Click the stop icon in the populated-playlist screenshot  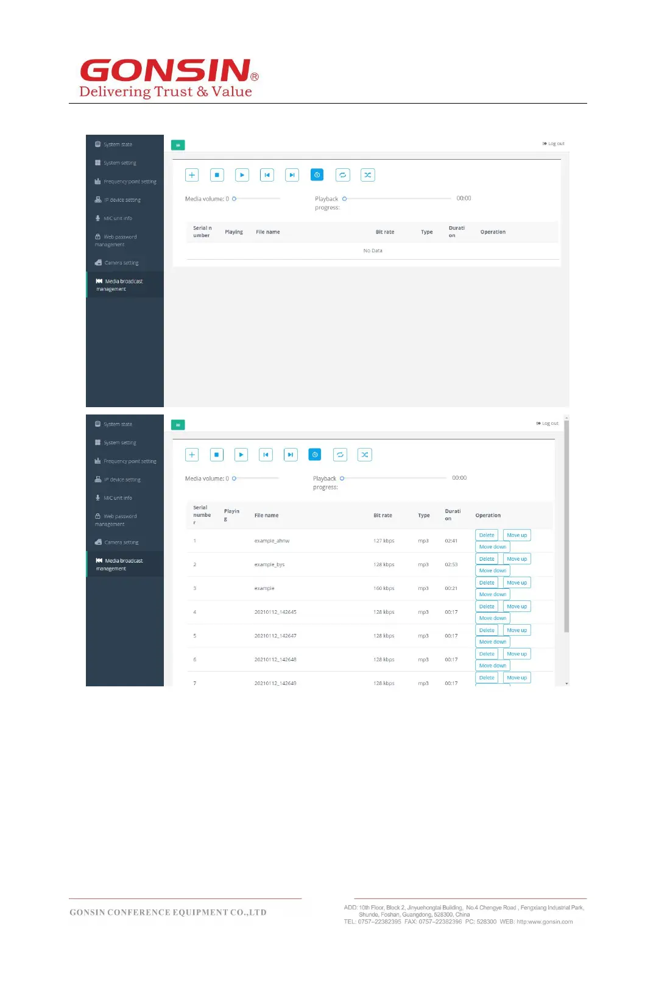pyautogui.click(x=216, y=455)
